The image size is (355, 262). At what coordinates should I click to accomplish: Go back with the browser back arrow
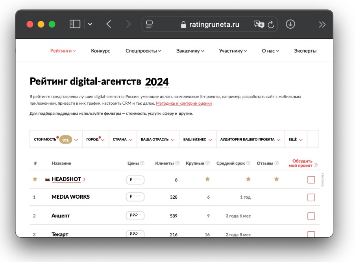tap(109, 24)
